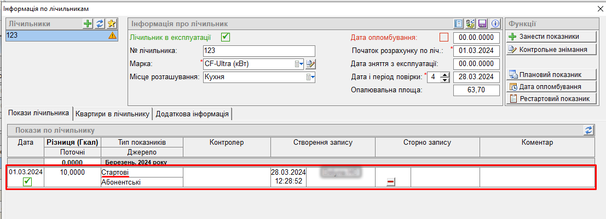Click the Рестартовий показник button
Screen dimensions: 606x219
(550, 99)
